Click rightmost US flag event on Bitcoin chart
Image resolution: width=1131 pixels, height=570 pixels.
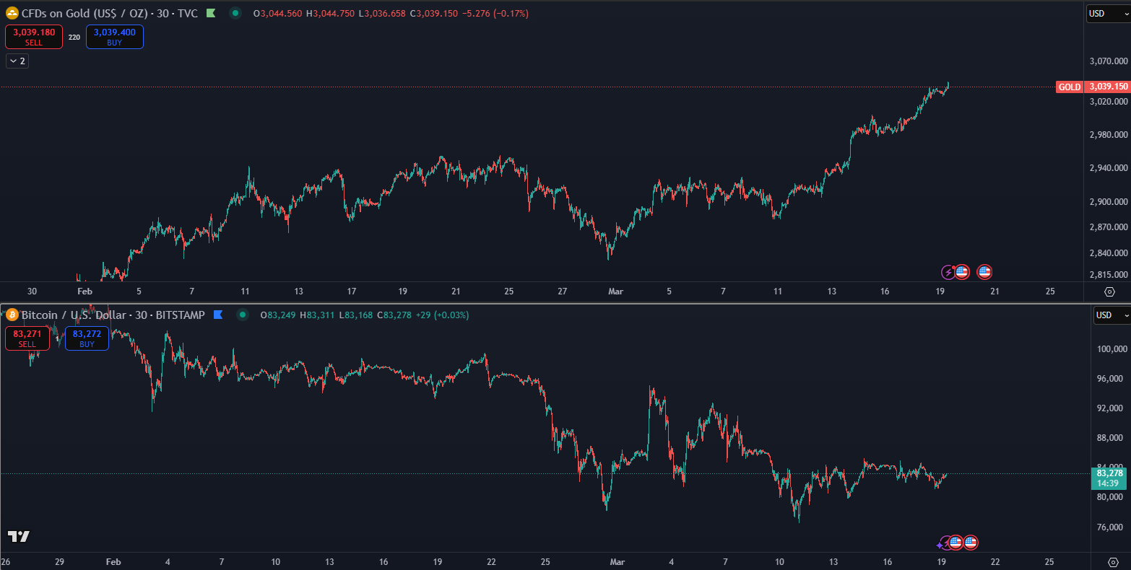pos(971,543)
